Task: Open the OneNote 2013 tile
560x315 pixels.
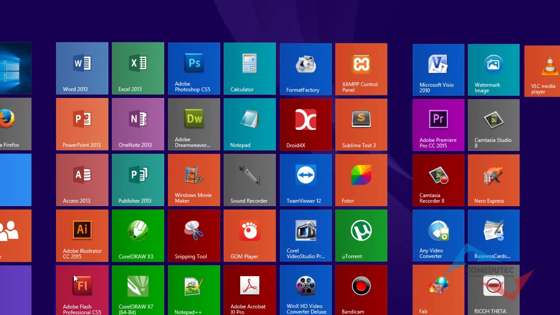Action: tap(138, 124)
